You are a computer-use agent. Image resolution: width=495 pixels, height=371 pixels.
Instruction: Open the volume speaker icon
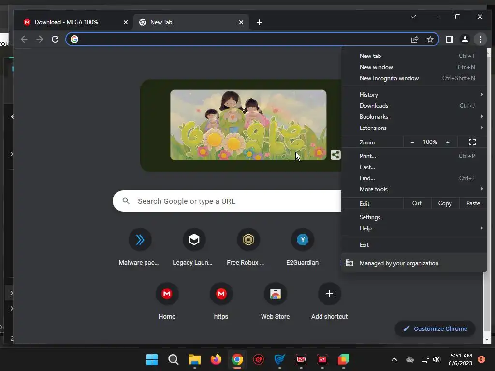[437, 359]
